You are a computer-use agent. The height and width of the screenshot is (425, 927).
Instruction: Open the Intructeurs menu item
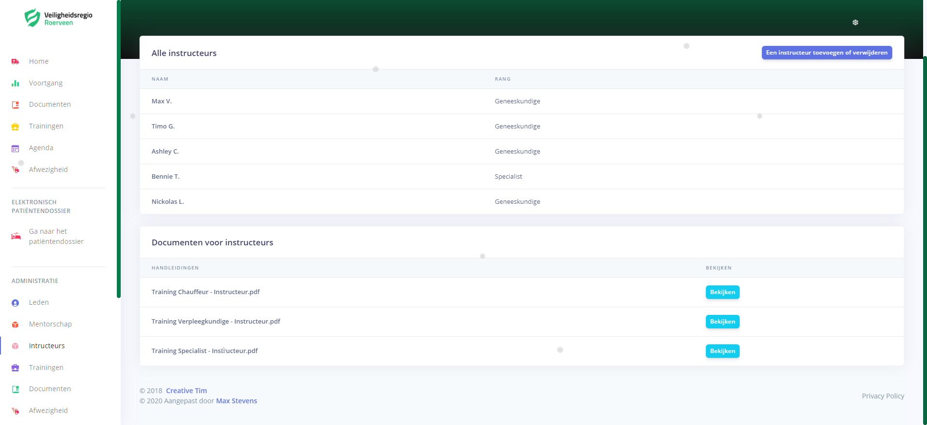[47, 346]
